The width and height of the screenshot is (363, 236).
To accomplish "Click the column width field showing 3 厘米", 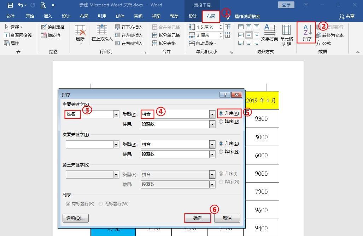I will click(207, 35).
